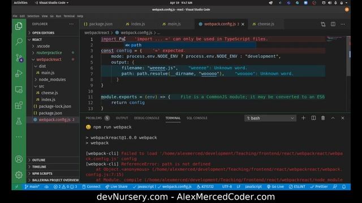362x203 pixels.
Task: Split the editor to the right
Action: coord(333,24)
